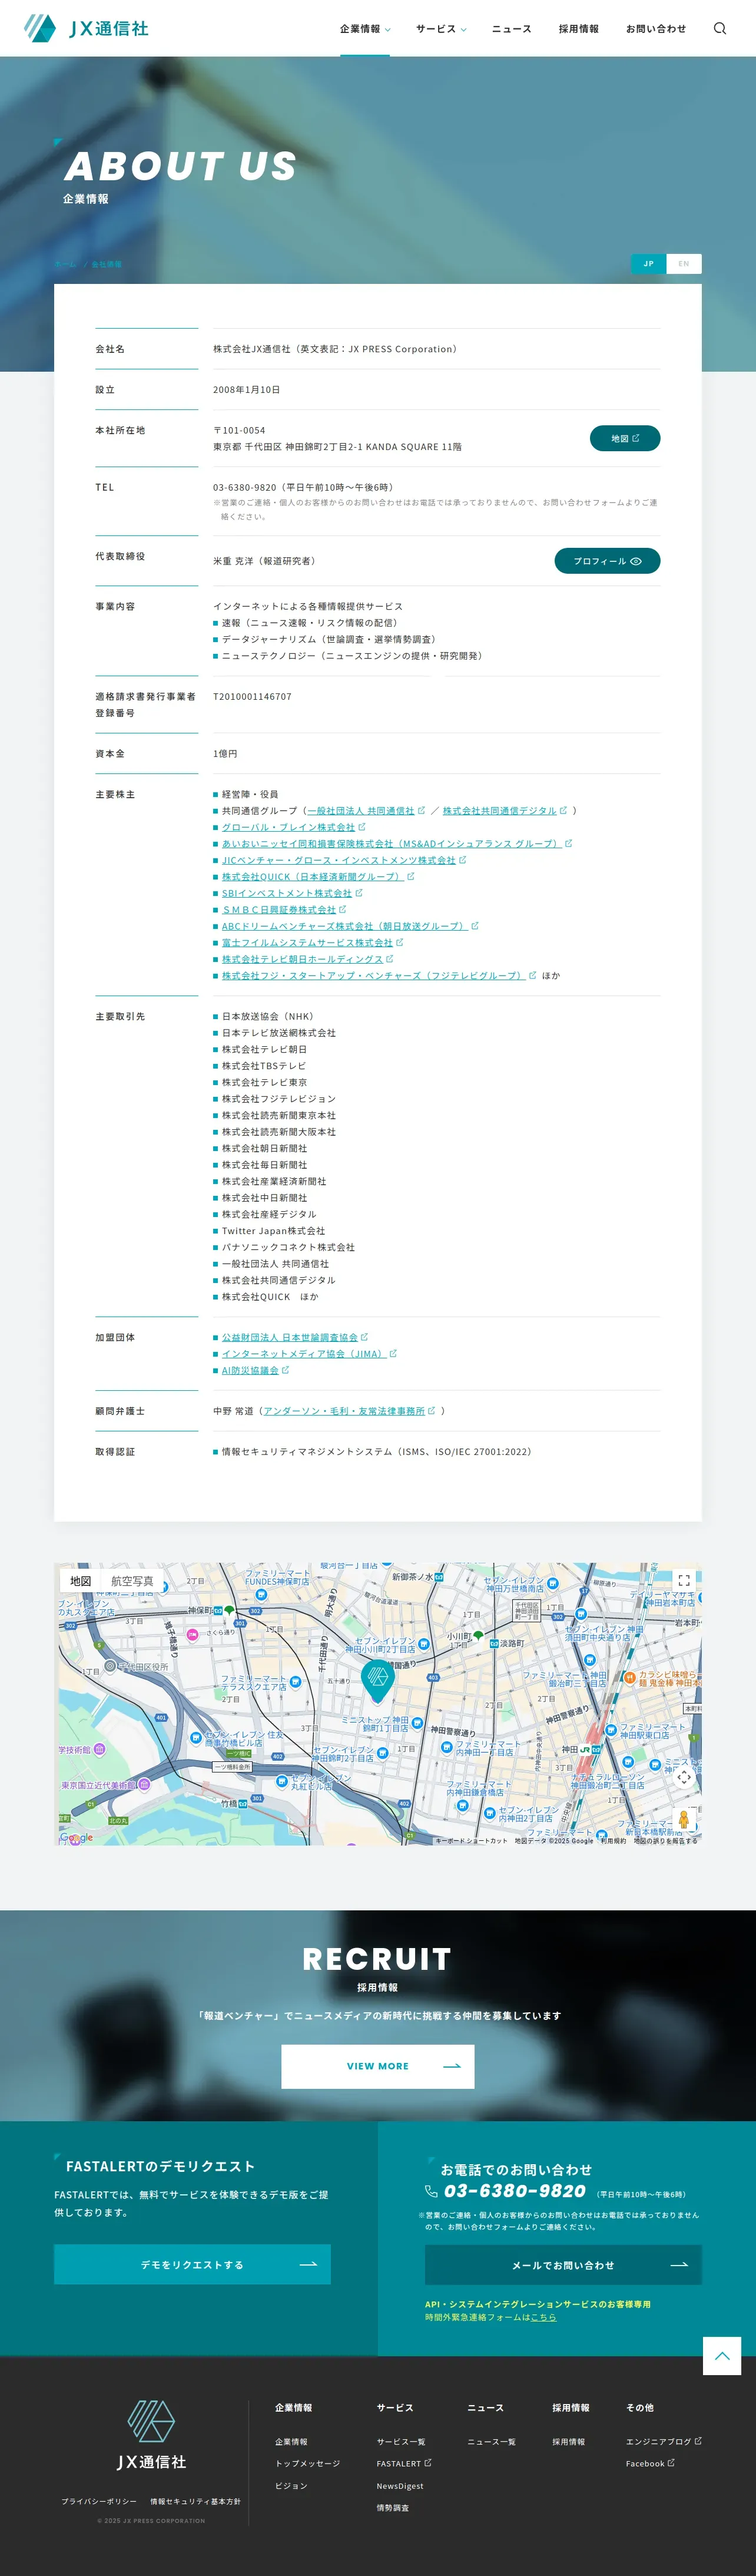The height and width of the screenshot is (2576, 756).
Task: Go to 採用情報 in the top navigation
Action: tap(579, 29)
